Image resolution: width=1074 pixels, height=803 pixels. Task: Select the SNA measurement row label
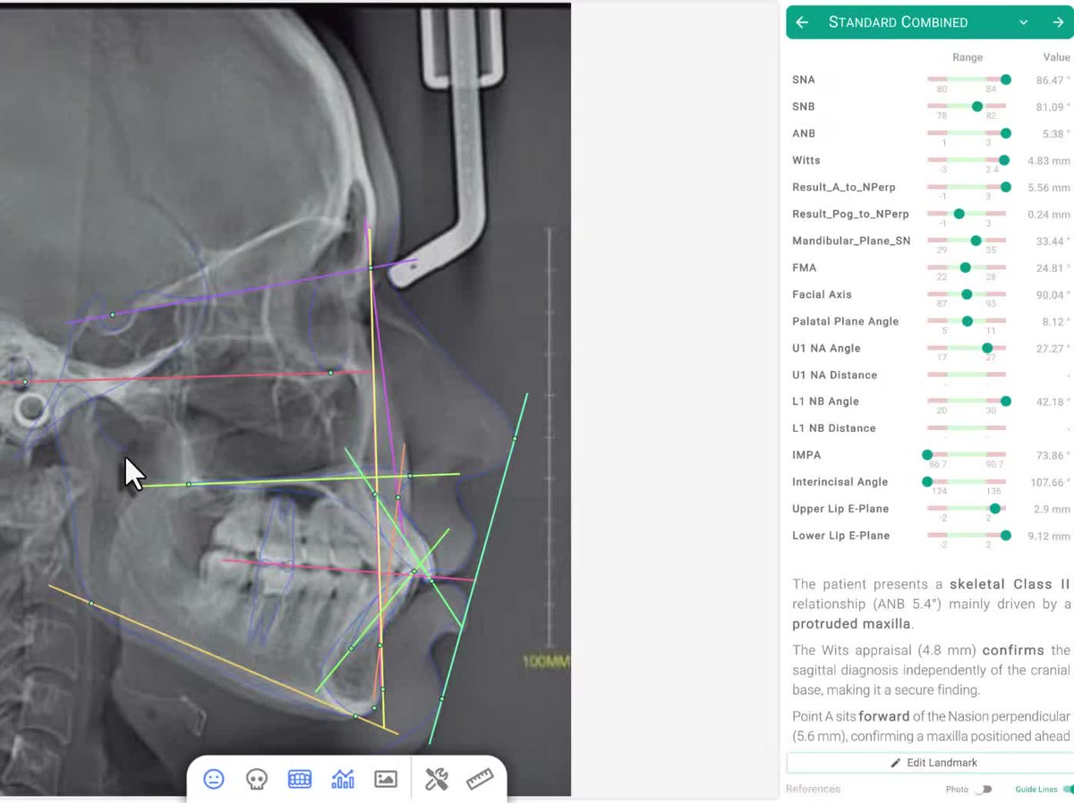pyautogui.click(x=804, y=80)
